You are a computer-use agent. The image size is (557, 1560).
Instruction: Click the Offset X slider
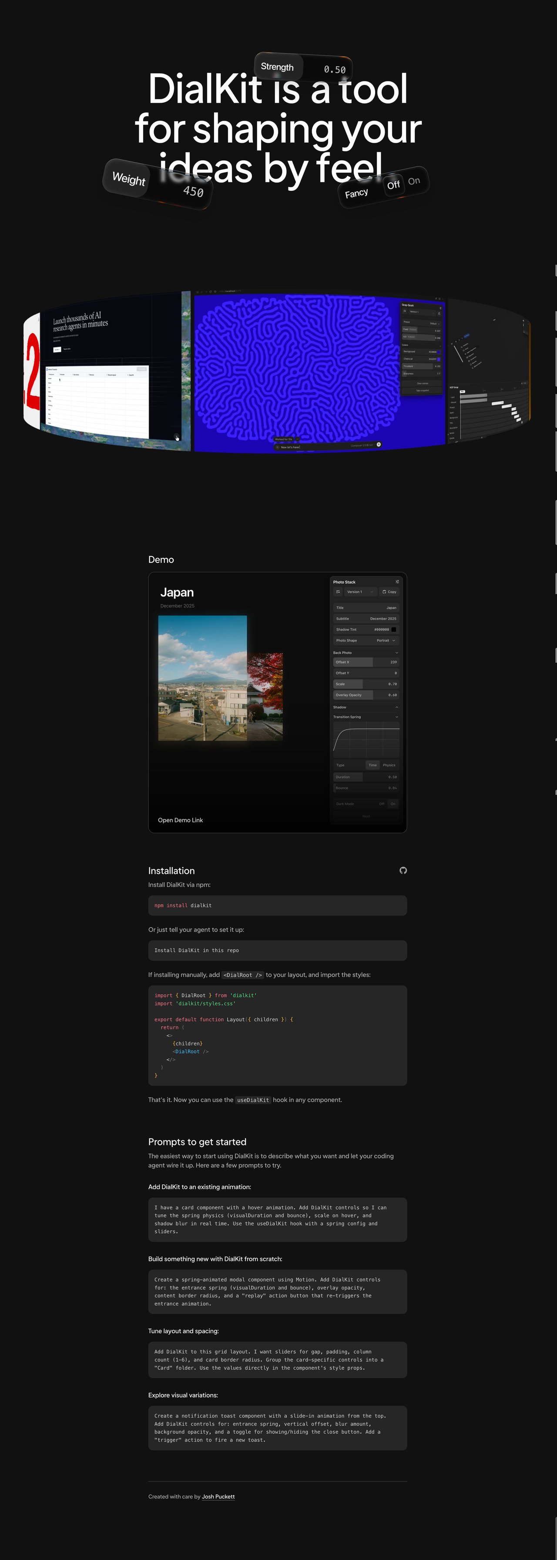(x=366, y=662)
